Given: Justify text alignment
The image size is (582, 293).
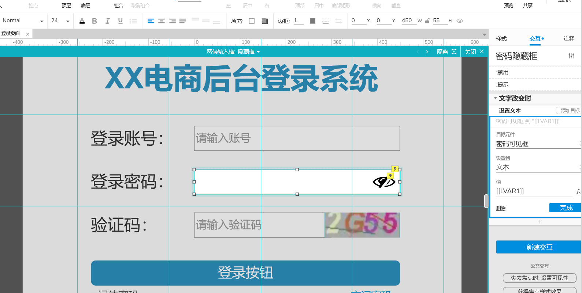Looking at the screenshot, I should tap(183, 21).
